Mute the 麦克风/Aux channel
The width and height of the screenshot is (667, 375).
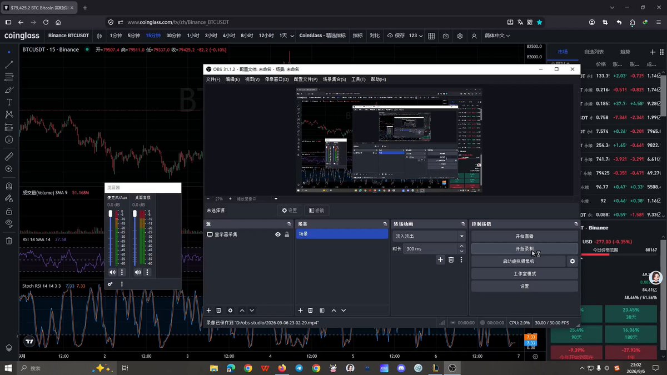coord(112,272)
